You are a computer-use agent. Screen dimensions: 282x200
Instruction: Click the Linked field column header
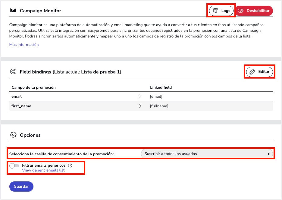pos(161,87)
